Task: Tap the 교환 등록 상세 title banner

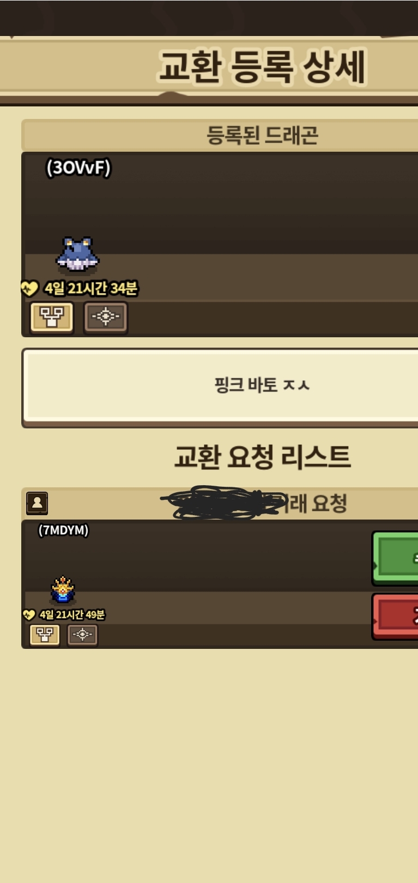Action: (x=262, y=67)
